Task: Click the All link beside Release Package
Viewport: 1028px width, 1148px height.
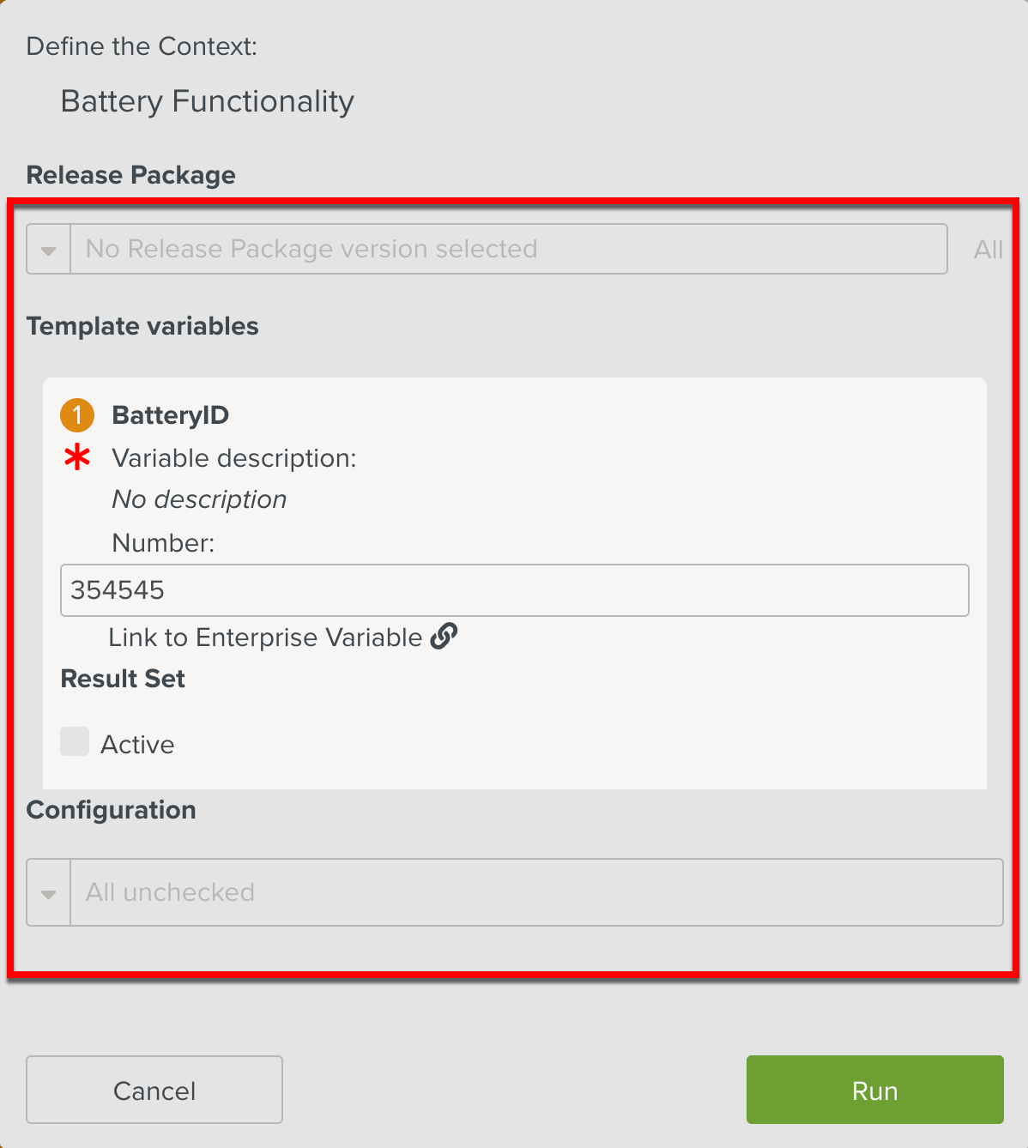Action: pyautogui.click(x=988, y=250)
